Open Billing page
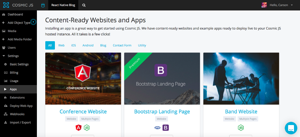 14,73
